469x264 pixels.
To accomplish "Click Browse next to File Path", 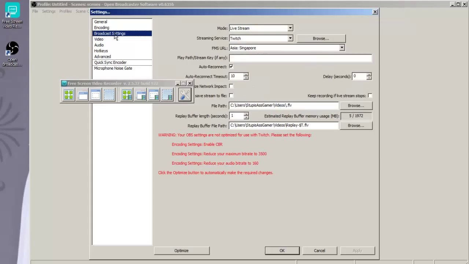I will click(x=356, y=106).
